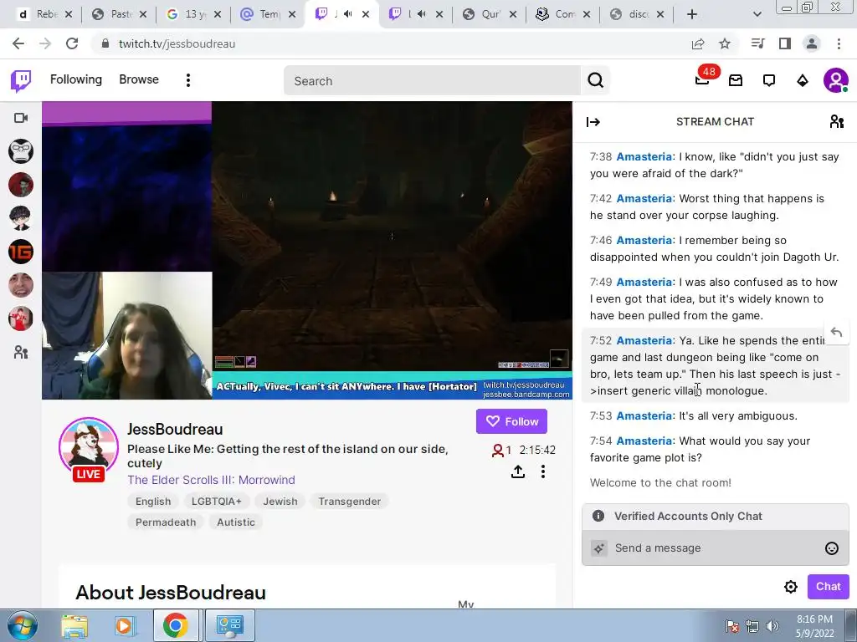Screen dimensions: 857x642
Task: Open a new browser tab
Action: (x=692, y=14)
